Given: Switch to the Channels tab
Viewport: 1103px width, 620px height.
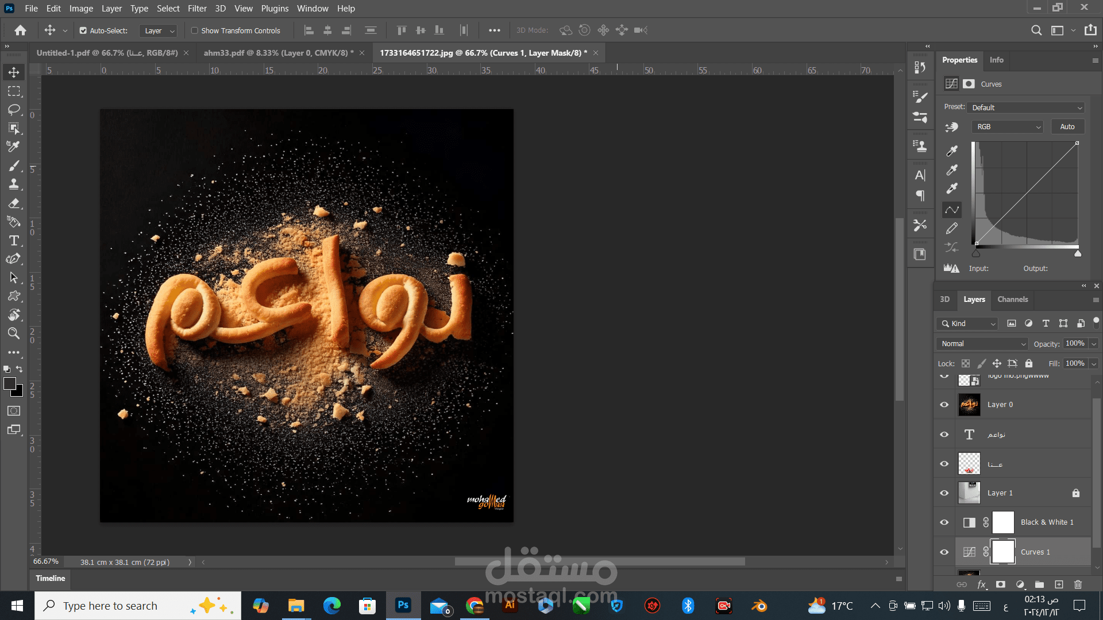Looking at the screenshot, I should [x=1012, y=300].
